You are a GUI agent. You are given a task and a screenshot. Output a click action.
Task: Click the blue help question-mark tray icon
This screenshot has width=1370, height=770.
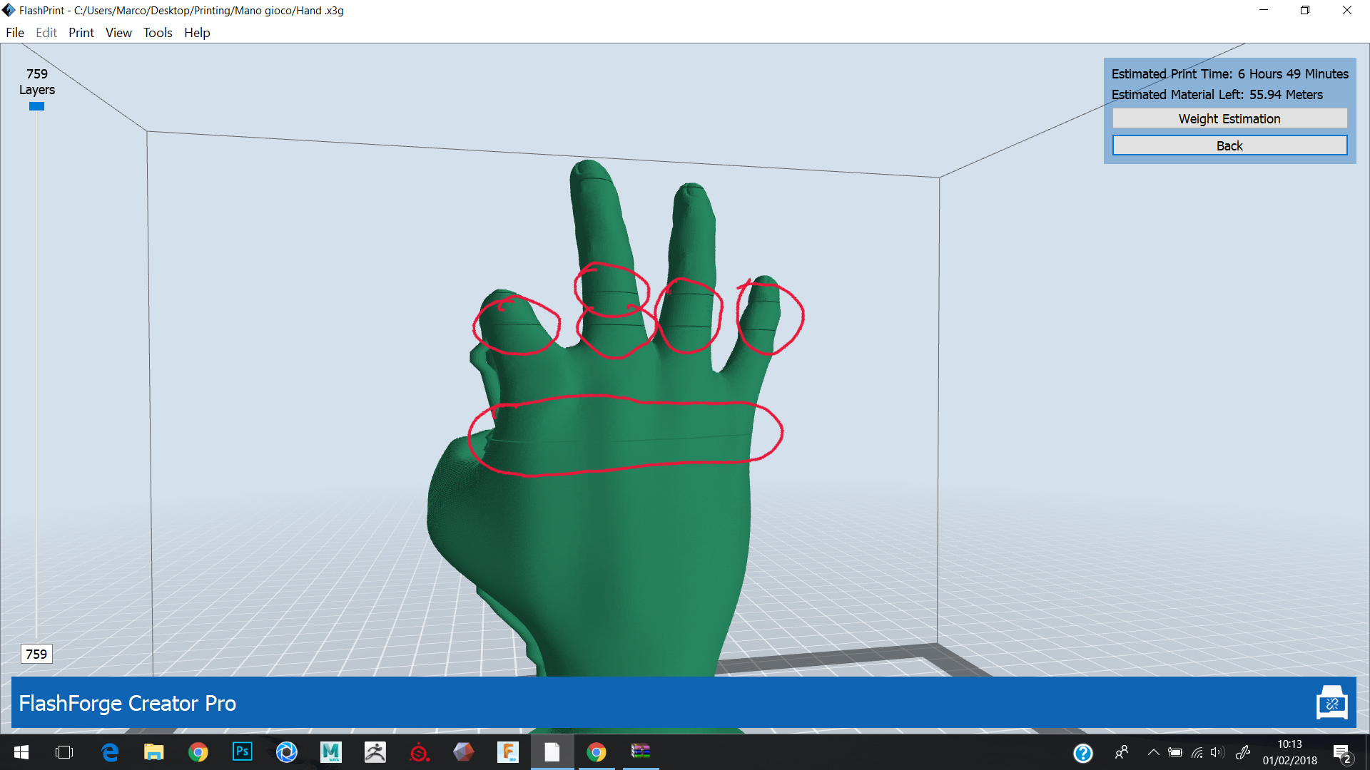pyautogui.click(x=1082, y=752)
